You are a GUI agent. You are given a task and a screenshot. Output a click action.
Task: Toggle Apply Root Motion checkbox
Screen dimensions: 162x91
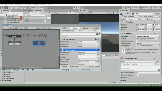pyautogui.click(x=137, y=41)
